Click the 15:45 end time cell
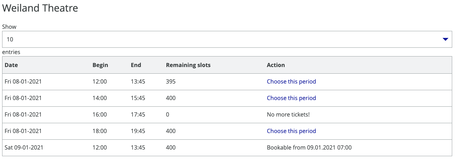The width and height of the screenshot is (455, 159). click(x=138, y=98)
